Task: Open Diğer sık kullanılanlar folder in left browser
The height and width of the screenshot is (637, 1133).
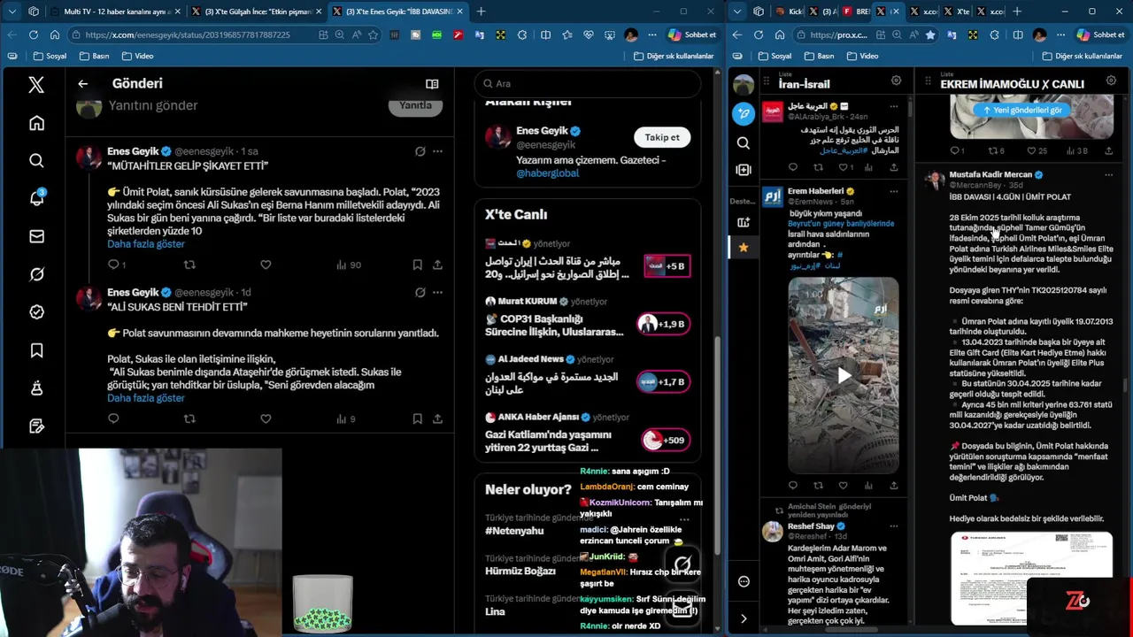Action: pyautogui.click(x=674, y=56)
